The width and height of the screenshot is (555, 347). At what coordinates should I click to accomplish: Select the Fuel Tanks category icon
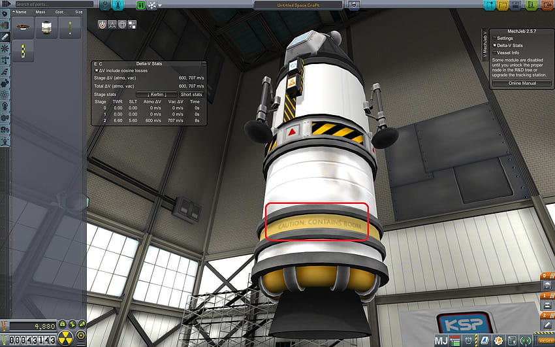coord(5,25)
